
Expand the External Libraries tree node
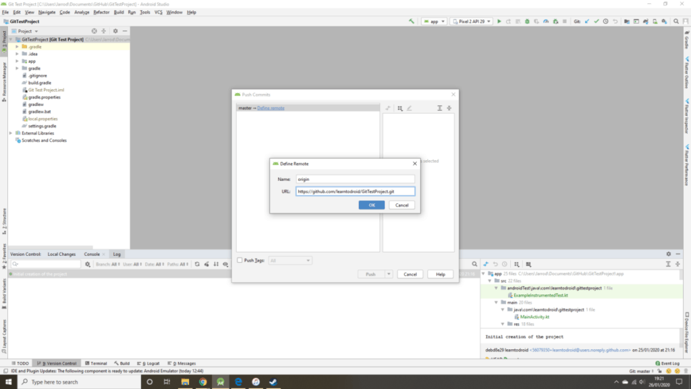click(x=11, y=133)
